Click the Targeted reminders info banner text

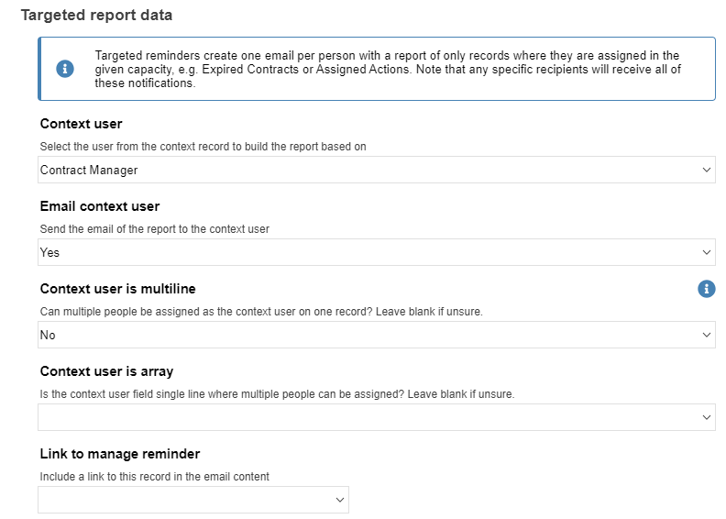tap(388, 69)
